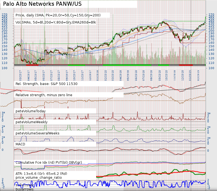217x191 pixels.
Task: Click the 06/2018 date axis label
Action: [x=136, y=75]
